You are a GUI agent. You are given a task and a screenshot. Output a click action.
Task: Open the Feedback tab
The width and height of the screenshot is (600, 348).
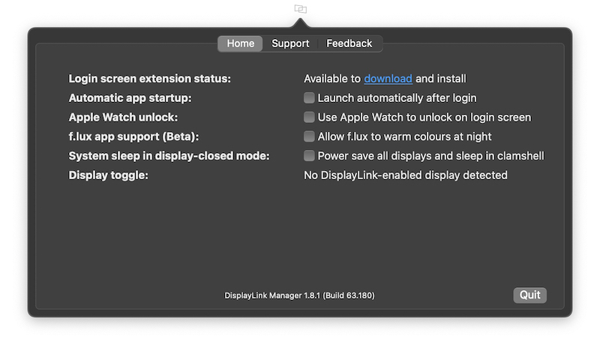[349, 43]
